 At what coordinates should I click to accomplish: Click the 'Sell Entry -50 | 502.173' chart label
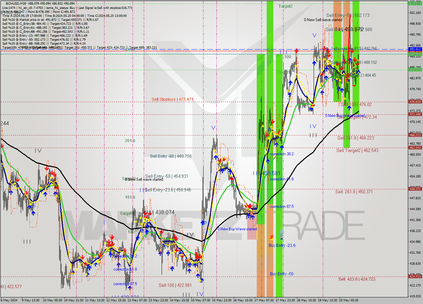coord(348,15)
